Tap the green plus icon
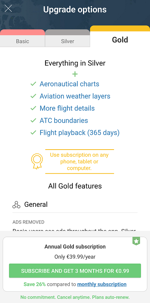150x303 pixels. tap(75, 74)
